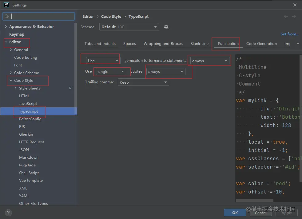The image size is (302, 219).
Task: Open the Trailing comma Keep dropdown
Action: pyautogui.click(x=143, y=82)
